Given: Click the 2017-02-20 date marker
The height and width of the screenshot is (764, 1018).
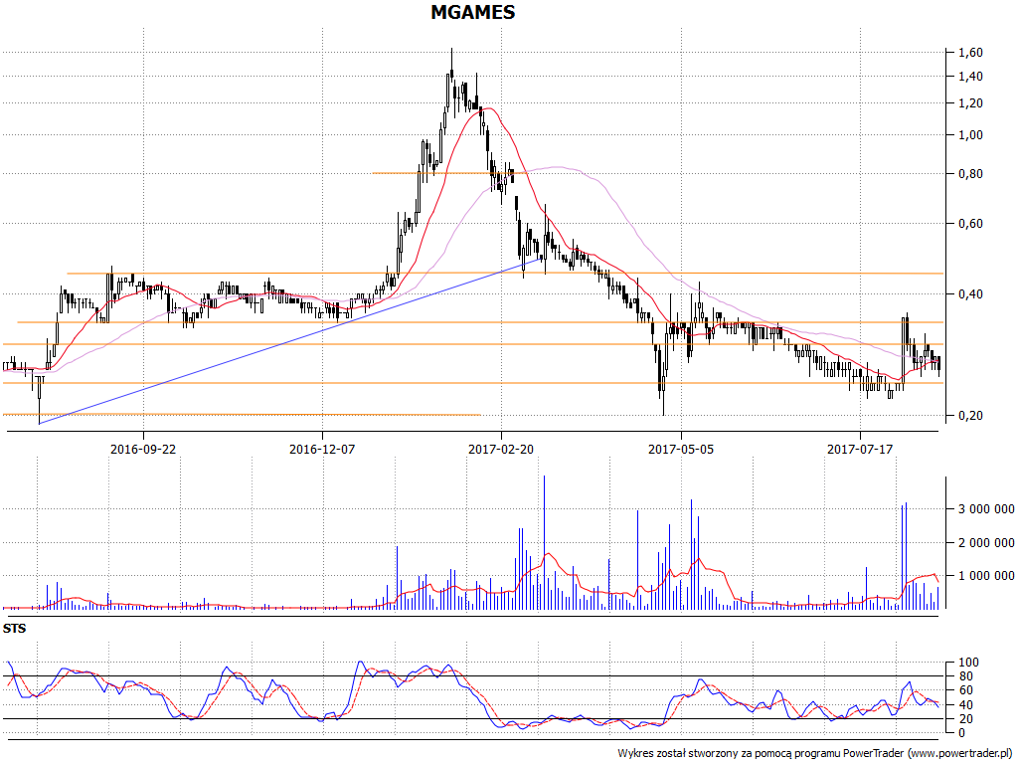Looking at the screenshot, I should tap(501, 450).
